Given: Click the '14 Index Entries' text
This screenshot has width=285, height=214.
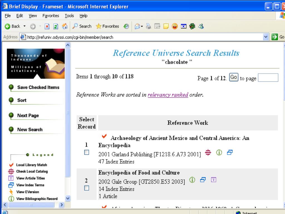Looking at the screenshot, I should pos(116,189).
